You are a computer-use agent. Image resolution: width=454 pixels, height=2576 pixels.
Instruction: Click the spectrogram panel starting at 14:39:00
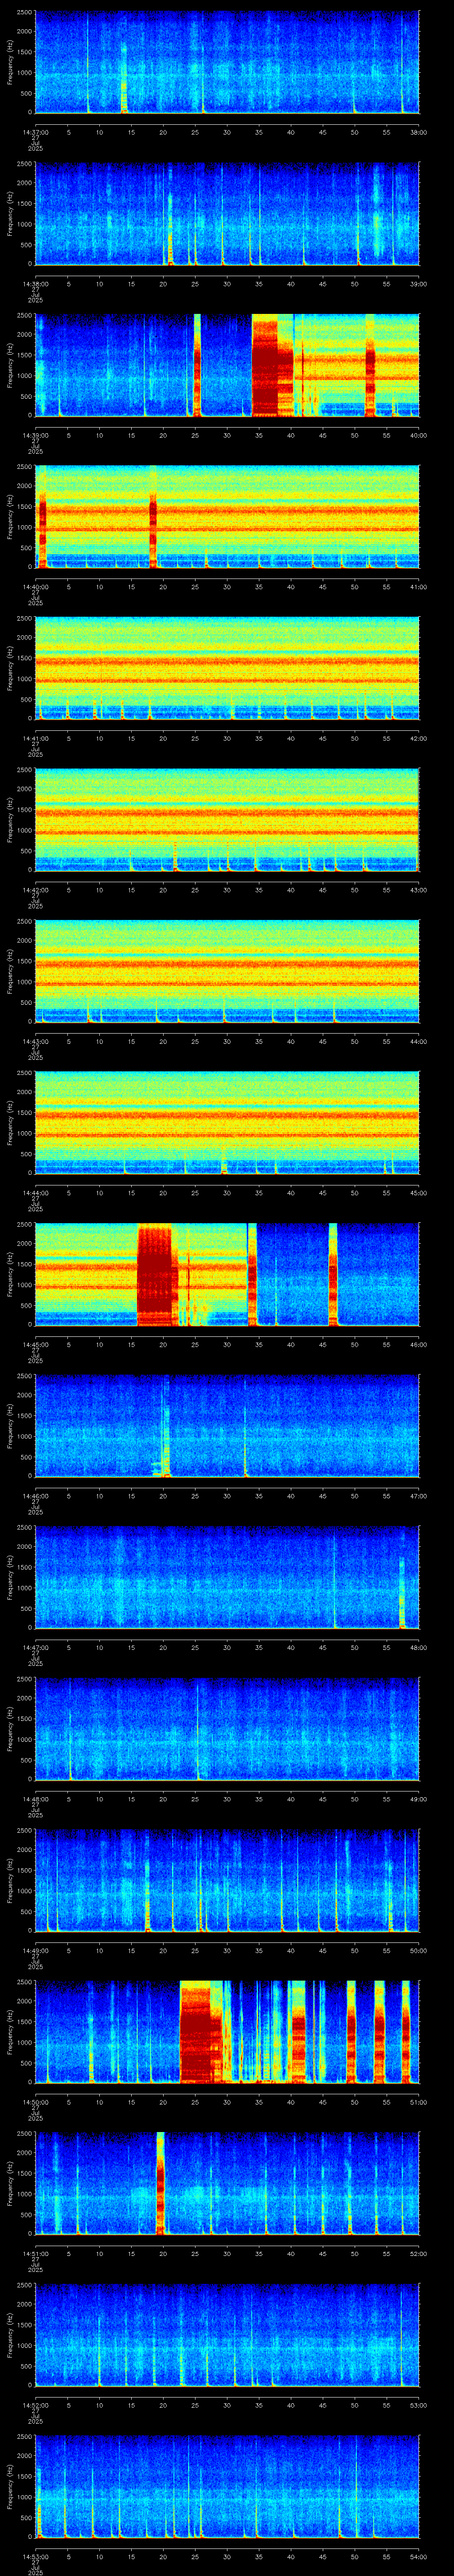[227, 365]
